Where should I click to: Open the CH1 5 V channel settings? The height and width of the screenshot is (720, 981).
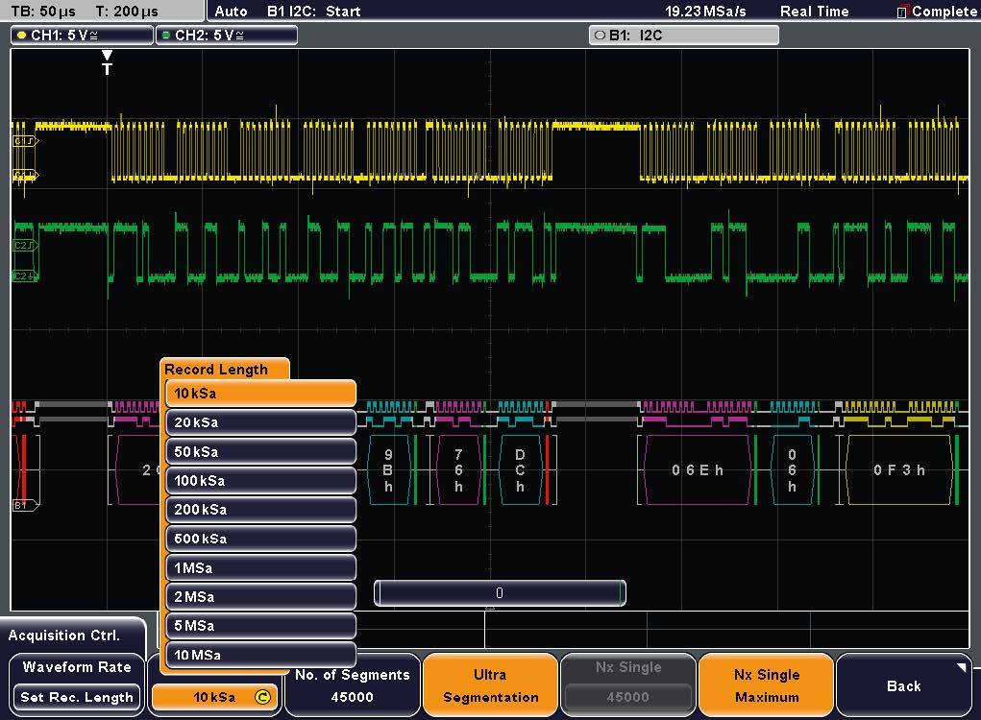pyautogui.click(x=82, y=35)
